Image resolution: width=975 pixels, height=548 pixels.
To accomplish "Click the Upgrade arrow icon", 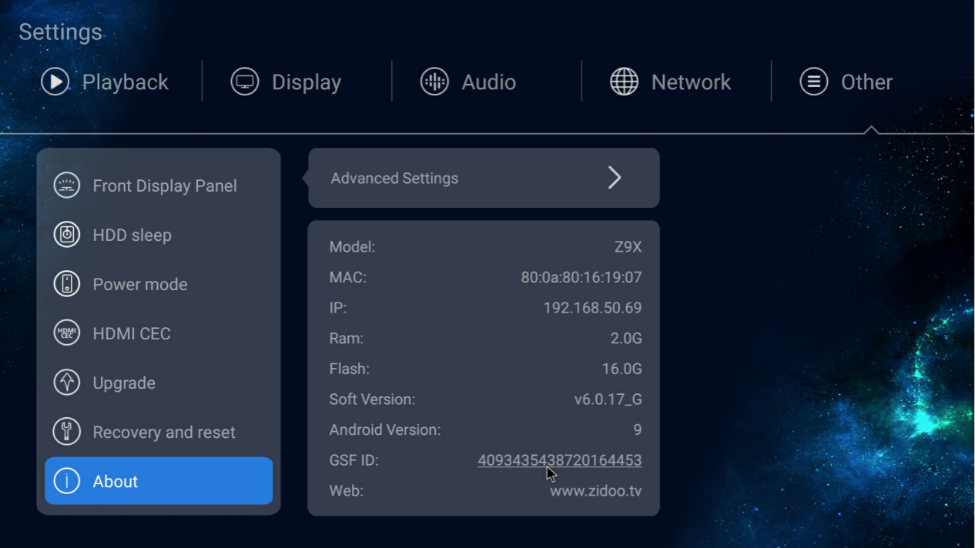I will pos(67,383).
